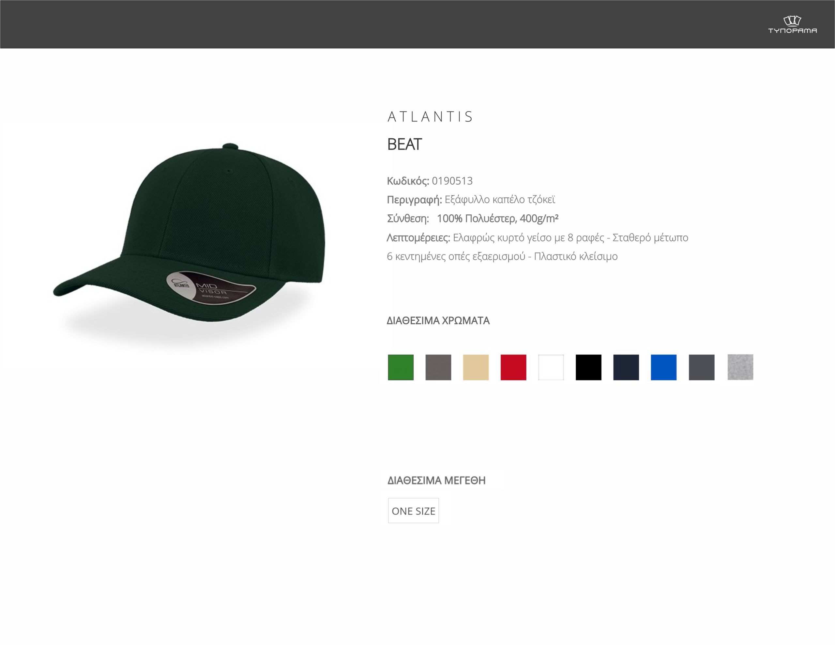Click the 100% Πολυέστερ composition text
The image size is (835, 645).
tap(497, 219)
